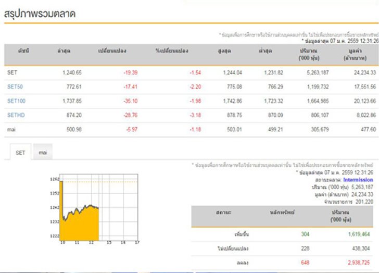Click the สรุปภาพรวมตลาด page heading

tap(40, 14)
